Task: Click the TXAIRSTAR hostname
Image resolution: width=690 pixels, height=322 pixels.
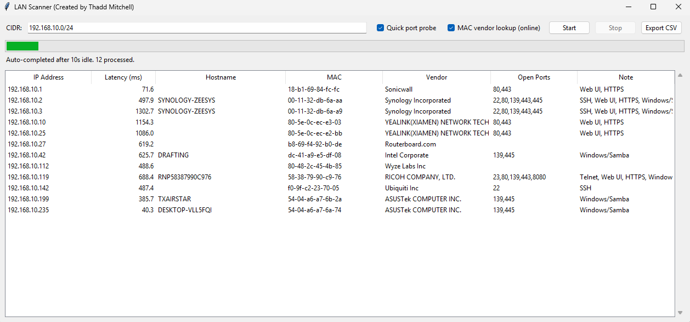Action: 174,199
